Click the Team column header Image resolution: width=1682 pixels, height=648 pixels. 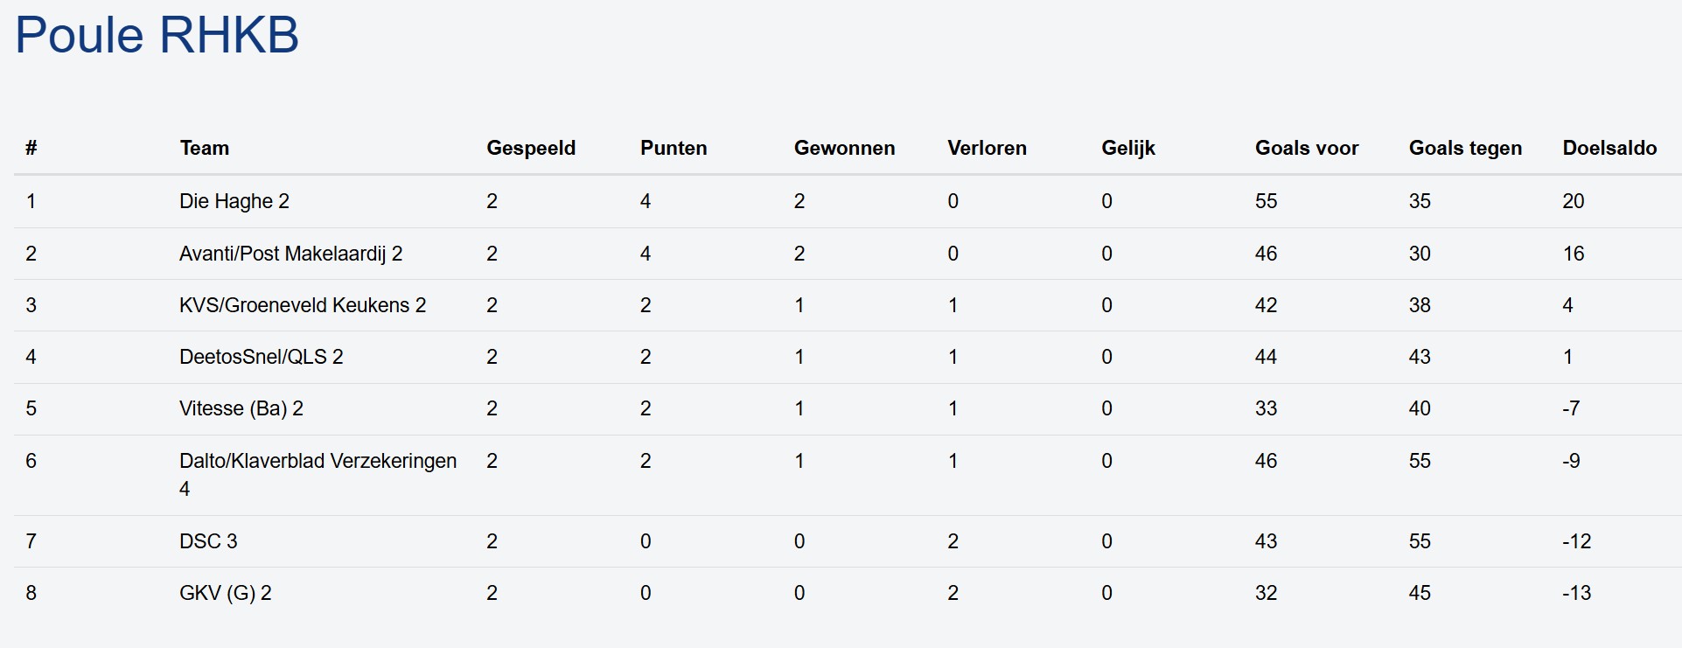(x=205, y=148)
